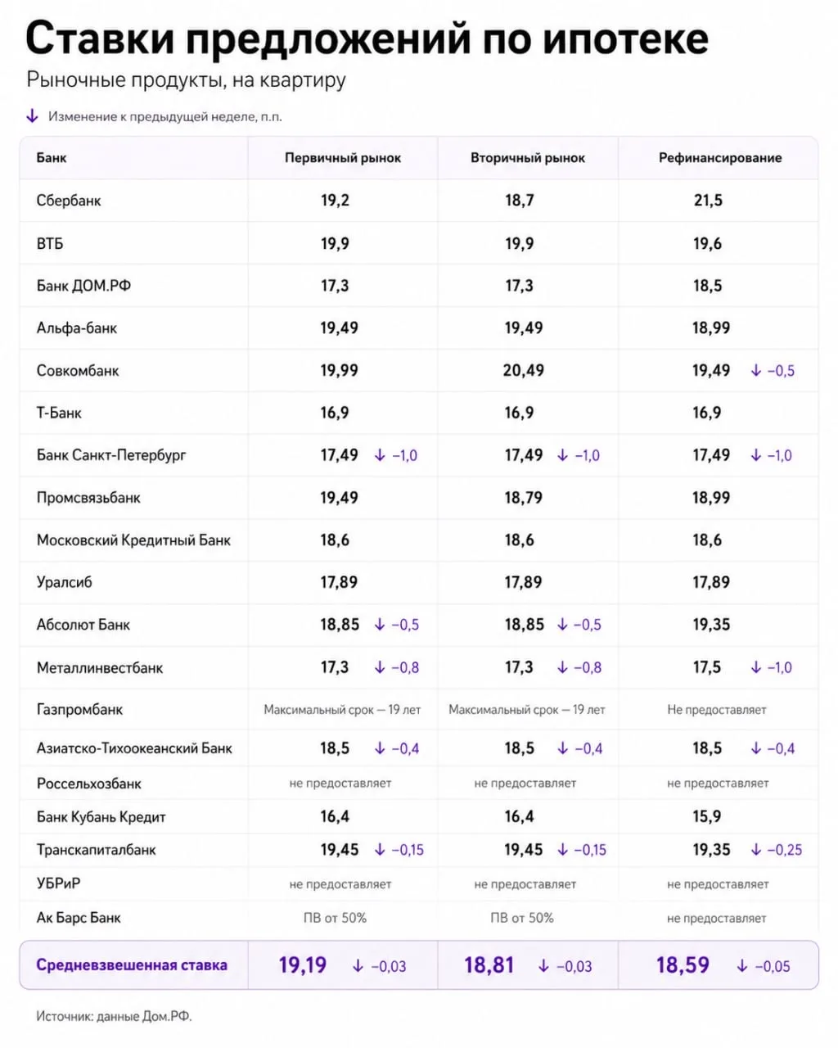The height and width of the screenshot is (1048, 838).
Task: Click the Metallinvestbank refinancing −1,0 arrow
Action: [756, 667]
